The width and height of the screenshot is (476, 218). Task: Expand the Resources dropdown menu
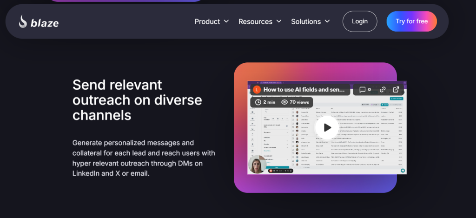pos(255,21)
